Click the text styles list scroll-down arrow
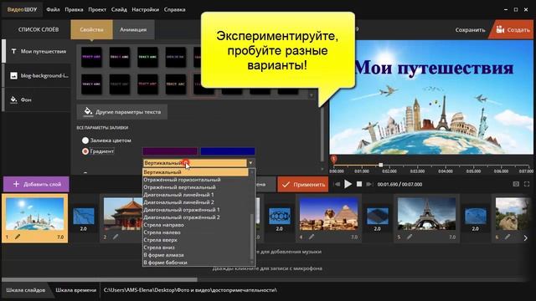 click(x=312, y=94)
